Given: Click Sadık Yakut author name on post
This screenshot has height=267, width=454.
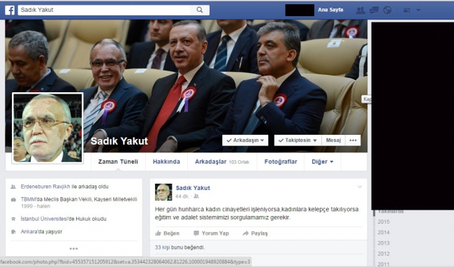Looking at the screenshot, I should [193, 188].
